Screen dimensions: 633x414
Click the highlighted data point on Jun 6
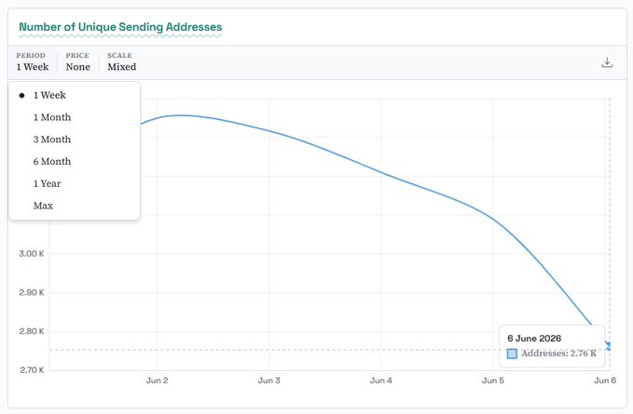coord(609,346)
